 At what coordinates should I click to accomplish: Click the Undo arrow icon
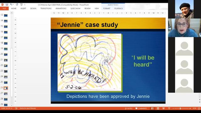(11, 5)
